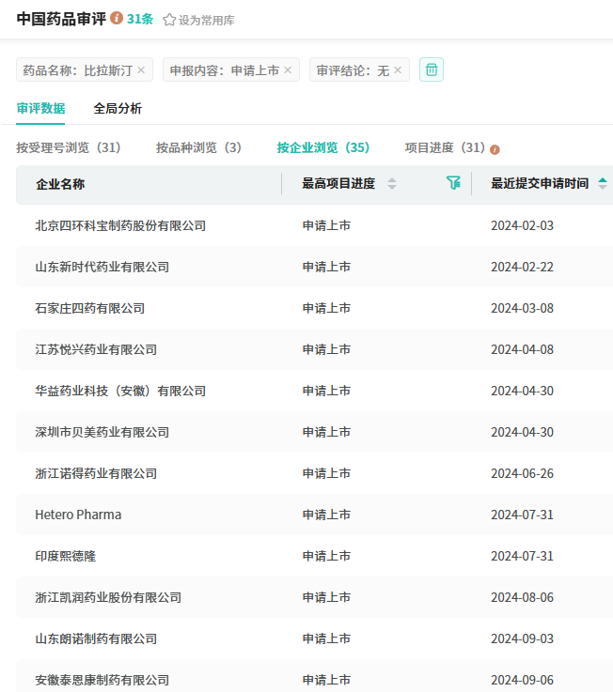Click the star icon to set favorite database

[x=169, y=20]
